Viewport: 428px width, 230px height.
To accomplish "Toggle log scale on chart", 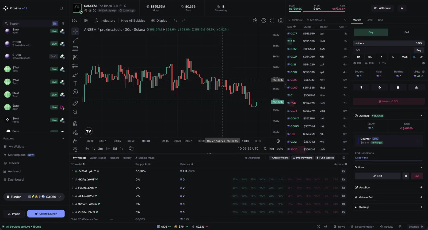I will (x=272, y=149).
